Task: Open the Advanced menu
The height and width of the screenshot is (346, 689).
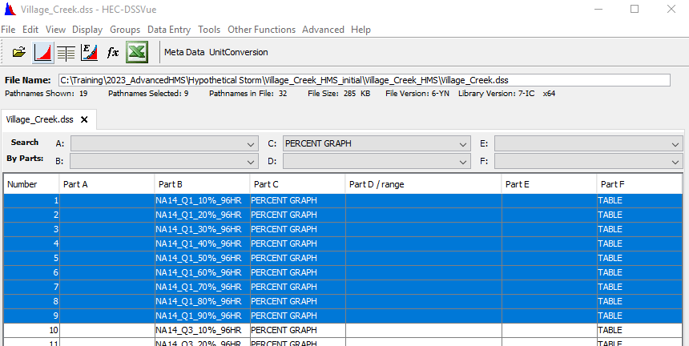Action: 323,30
